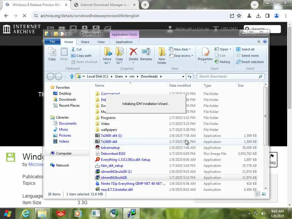Click the Copy icon in the Clipboard group
This screenshot has width=292, height=219.
pos(52,54)
